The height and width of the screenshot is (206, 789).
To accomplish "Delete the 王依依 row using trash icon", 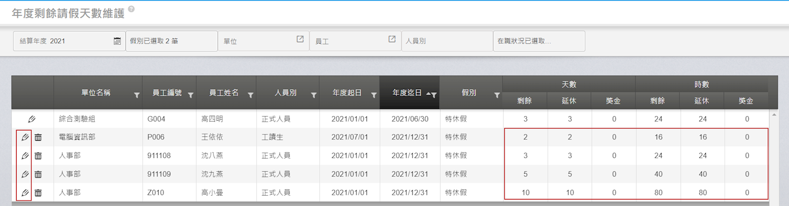I will coord(38,138).
